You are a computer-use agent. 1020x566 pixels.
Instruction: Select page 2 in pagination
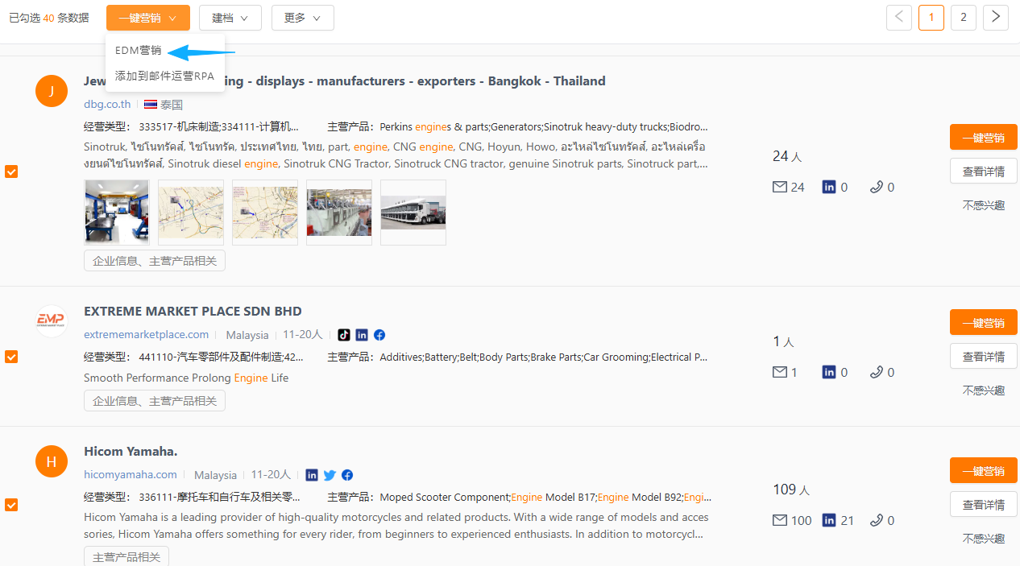(964, 17)
